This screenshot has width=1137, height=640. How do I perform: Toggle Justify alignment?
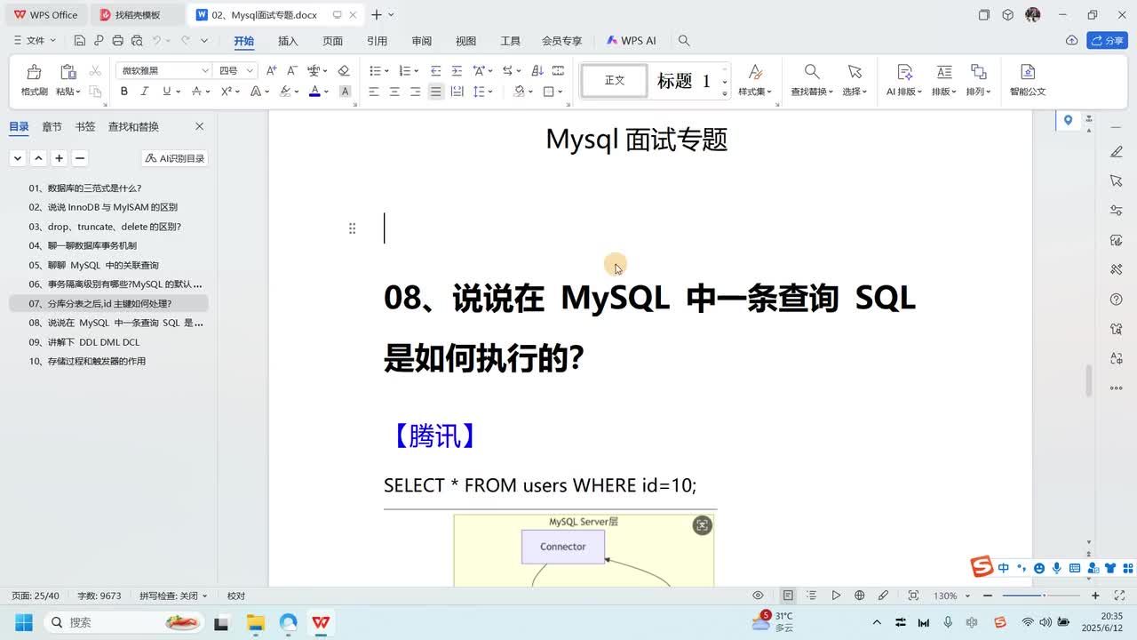[435, 92]
